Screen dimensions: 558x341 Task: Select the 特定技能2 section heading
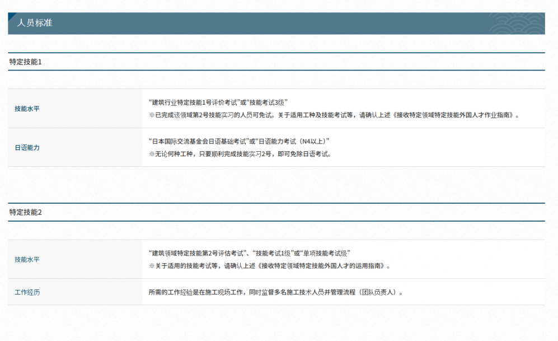[x=26, y=212]
